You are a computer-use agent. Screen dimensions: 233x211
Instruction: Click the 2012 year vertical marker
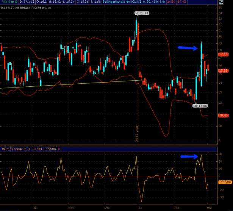[138, 134]
